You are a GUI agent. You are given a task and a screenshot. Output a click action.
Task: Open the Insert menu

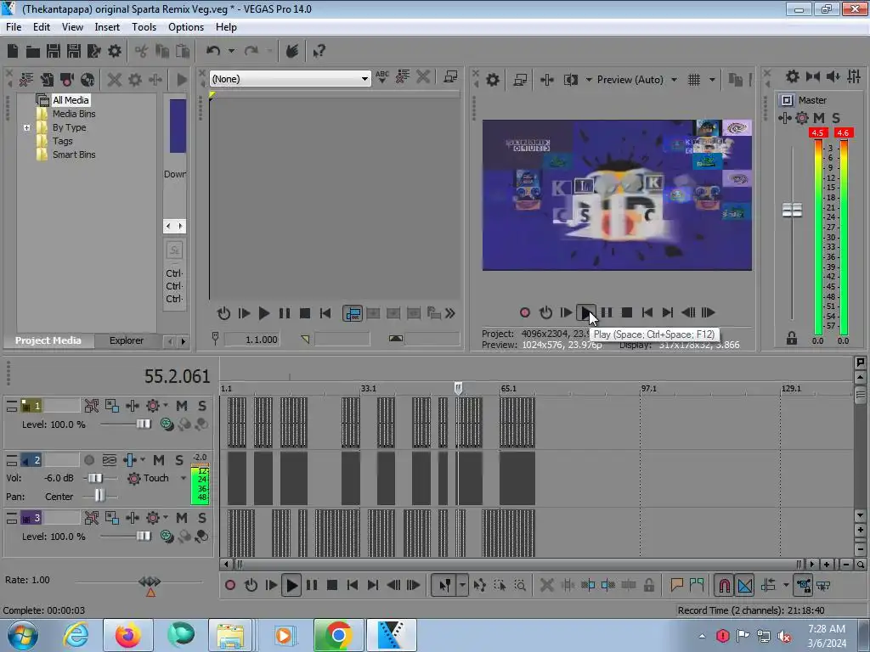point(107,27)
